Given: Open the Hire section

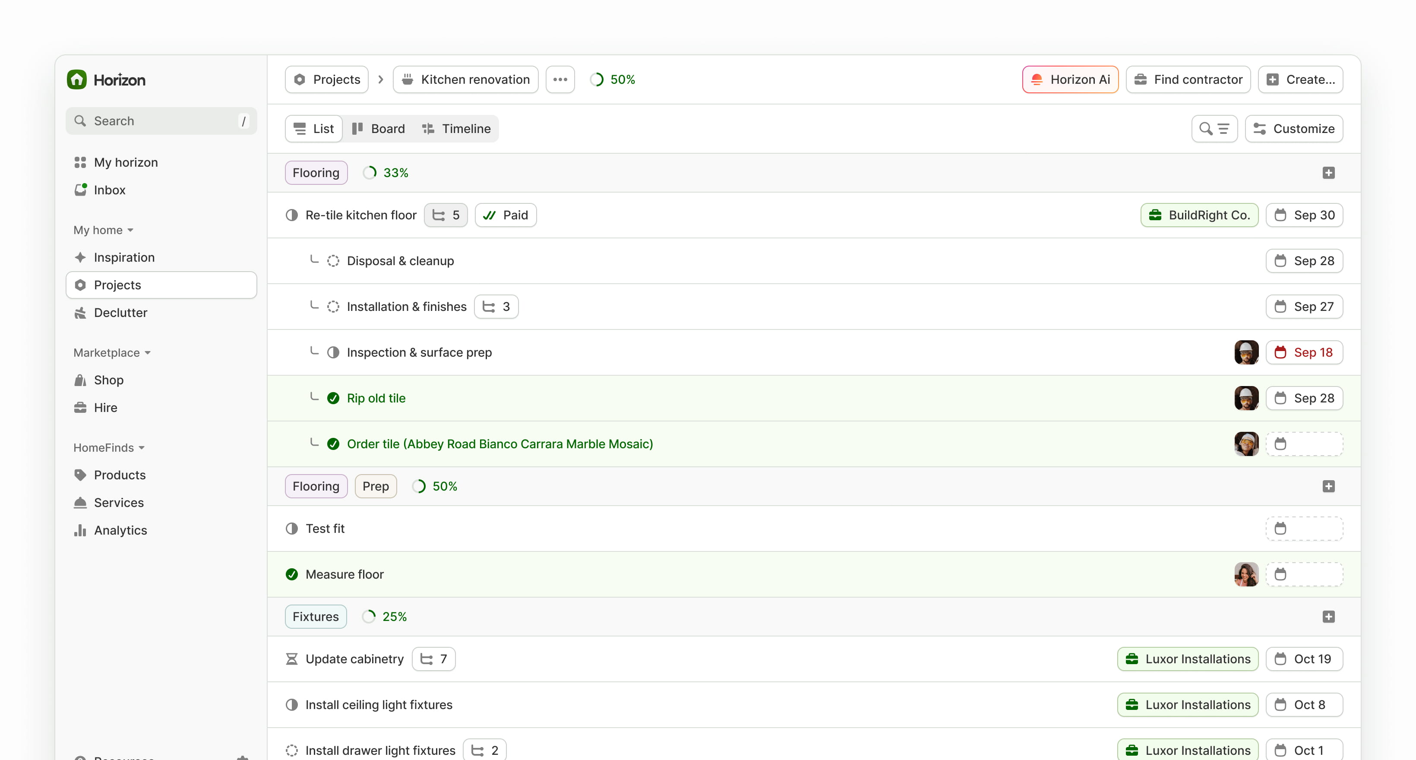Looking at the screenshot, I should pyautogui.click(x=105, y=408).
